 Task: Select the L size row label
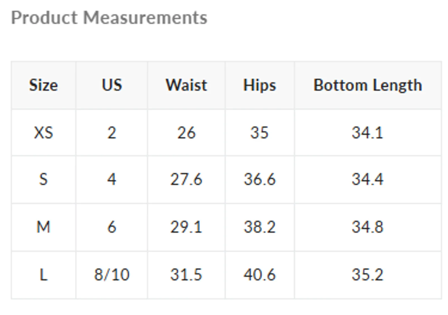point(43,274)
